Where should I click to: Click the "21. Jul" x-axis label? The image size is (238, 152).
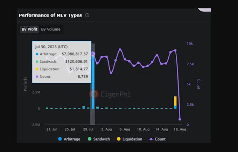51,129
